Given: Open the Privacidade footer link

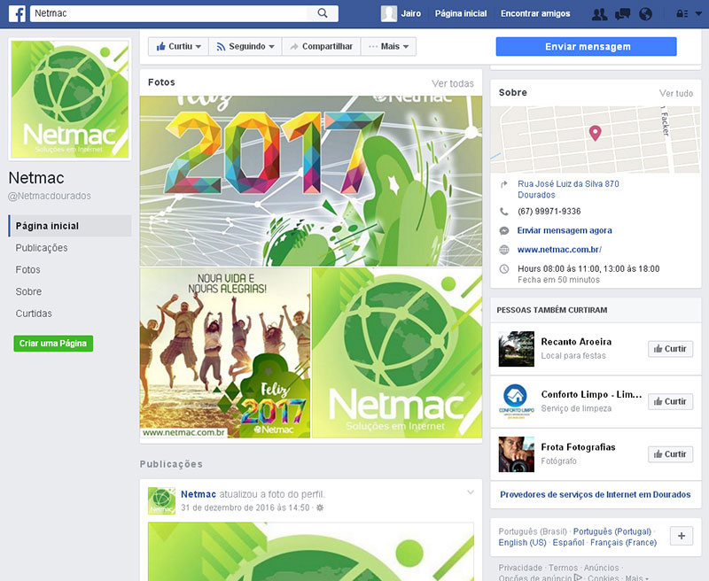Looking at the screenshot, I should click(520, 568).
